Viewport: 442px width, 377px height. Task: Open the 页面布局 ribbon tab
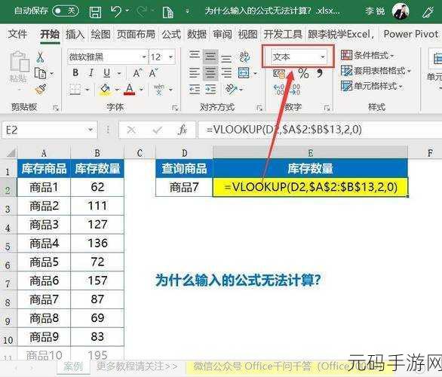136,35
